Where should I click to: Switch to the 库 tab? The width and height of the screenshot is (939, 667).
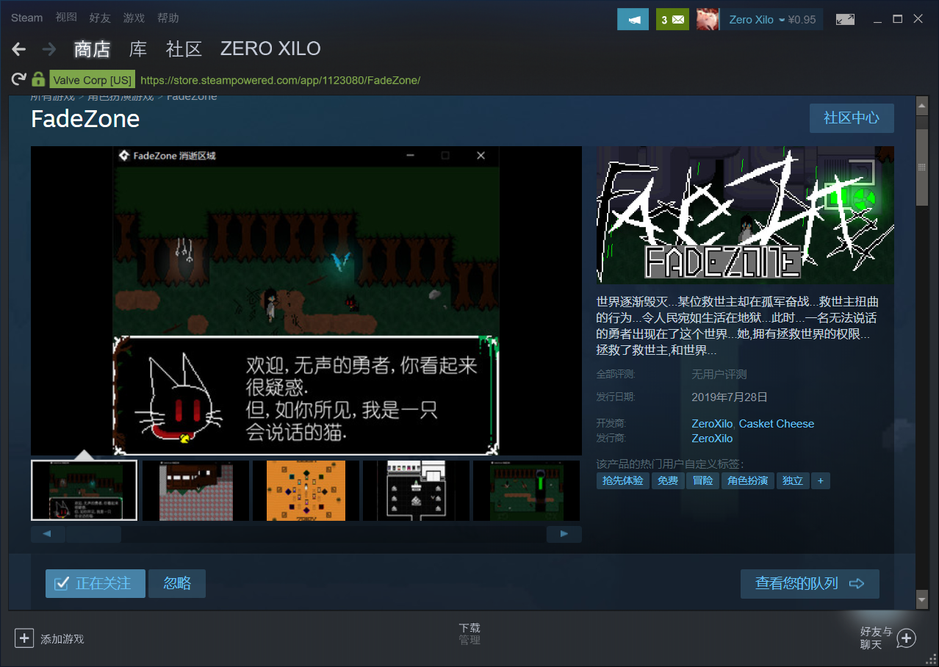click(138, 49)
